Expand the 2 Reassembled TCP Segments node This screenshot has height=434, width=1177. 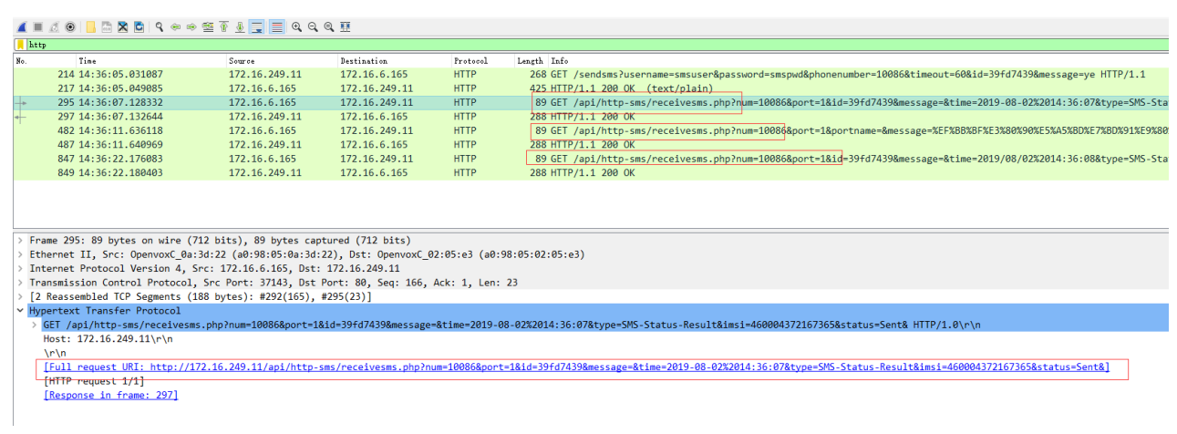coord(20,296)
